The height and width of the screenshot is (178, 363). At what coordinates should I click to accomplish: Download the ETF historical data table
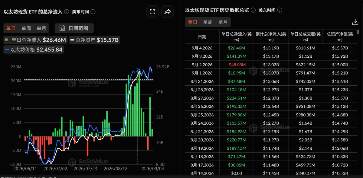(x=355, y=22)
